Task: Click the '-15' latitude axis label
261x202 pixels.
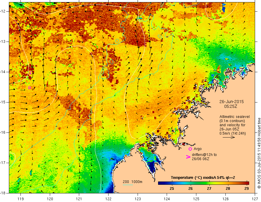Action: coord(3,102)
